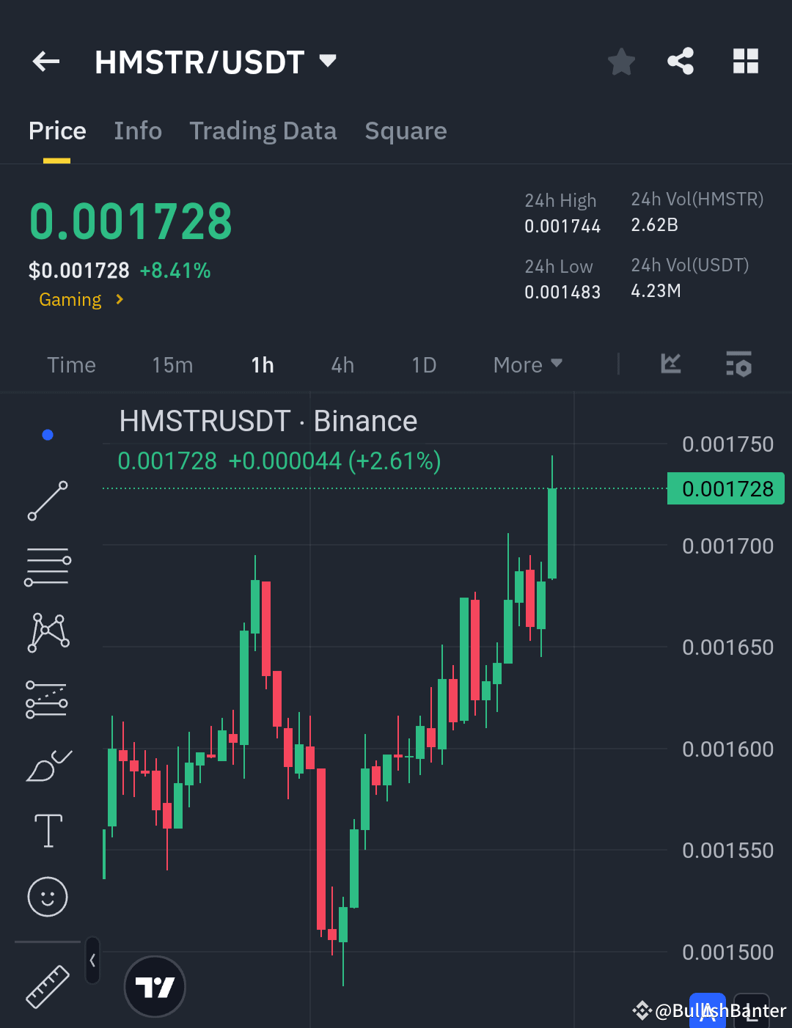Viewport: 792px width, 1028px height.
Task: Collapse the drawing tools sidebar
Action: [92, 961]
